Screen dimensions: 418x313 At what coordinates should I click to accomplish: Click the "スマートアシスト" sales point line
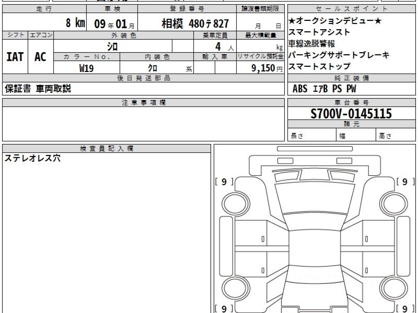pyautogui.click(x=319, y=32)
